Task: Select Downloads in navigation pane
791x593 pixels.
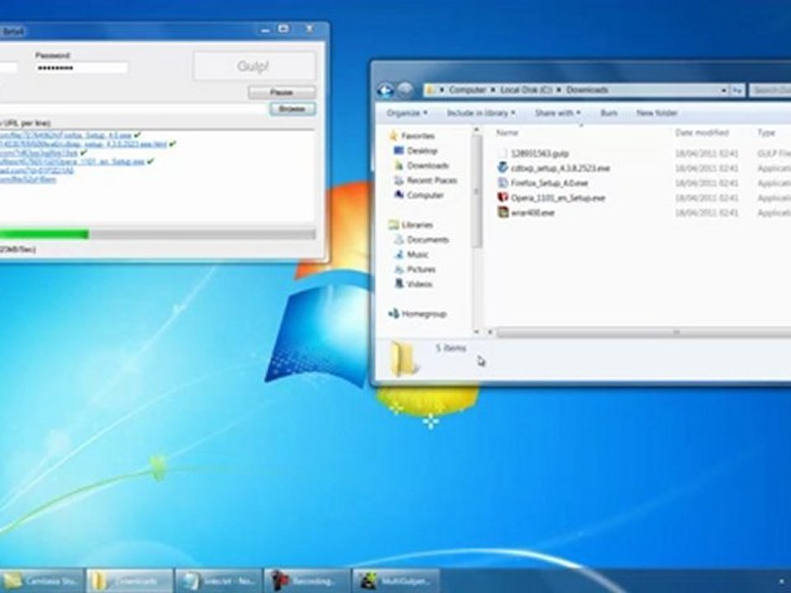Action: click(428, 166)
